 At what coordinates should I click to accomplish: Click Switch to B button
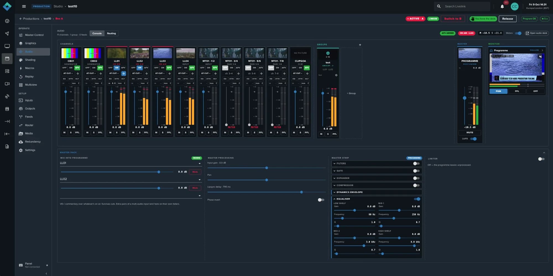(x=453, y=19)
